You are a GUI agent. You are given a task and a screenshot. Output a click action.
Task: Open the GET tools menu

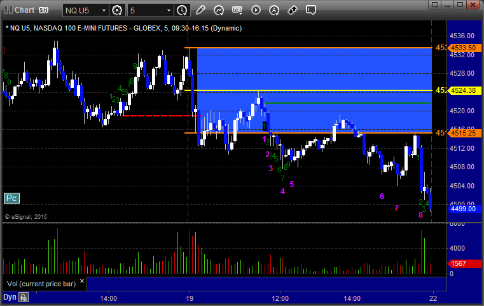coord(237,10)
